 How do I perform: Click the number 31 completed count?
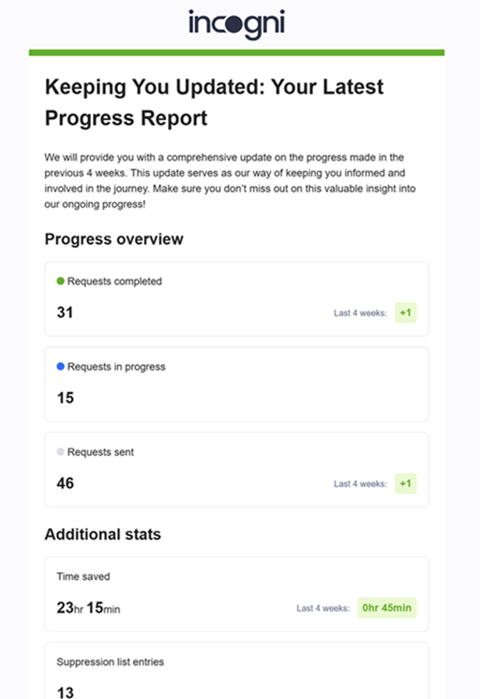65,312
